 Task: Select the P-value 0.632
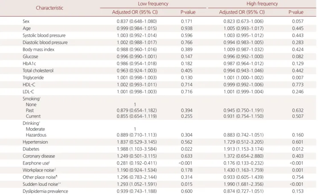pyautogui.click(x=298, y=110)
